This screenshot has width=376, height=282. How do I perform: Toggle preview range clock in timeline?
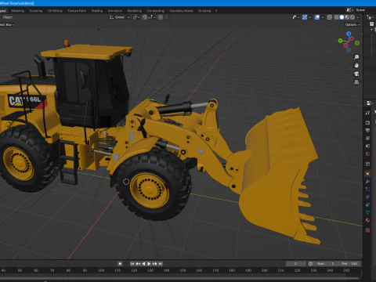coord(310,264)
